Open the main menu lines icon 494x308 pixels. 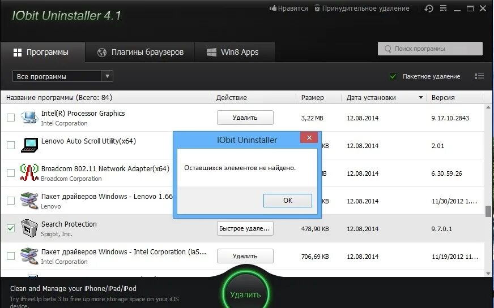[443, 8]
